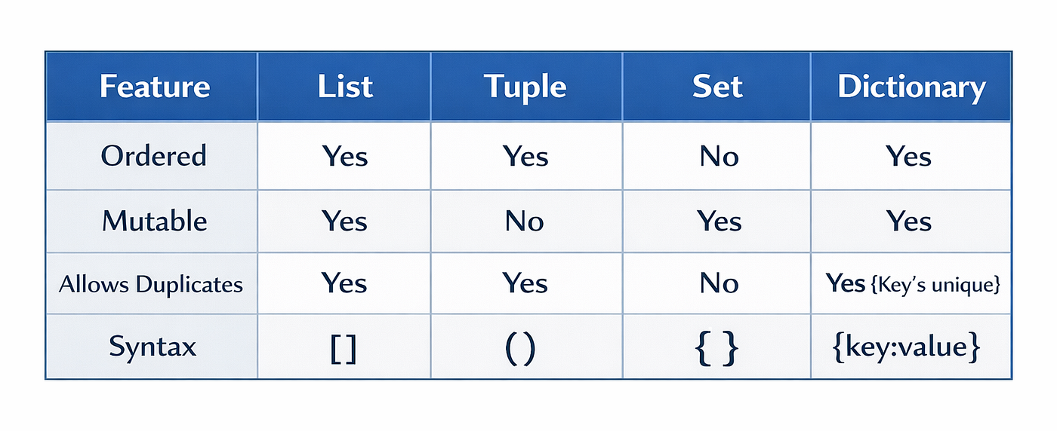
Task: Click the Syntax row label
Action: [x=153, y=347]
